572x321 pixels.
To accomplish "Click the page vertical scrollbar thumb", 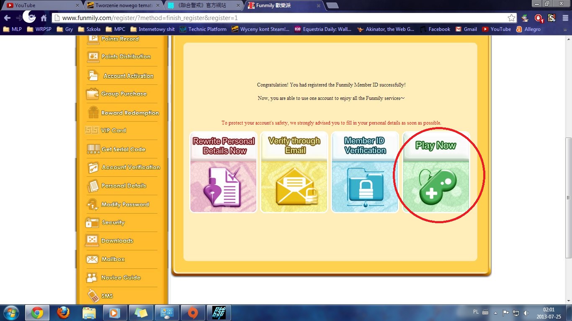I will coord(568,197).
